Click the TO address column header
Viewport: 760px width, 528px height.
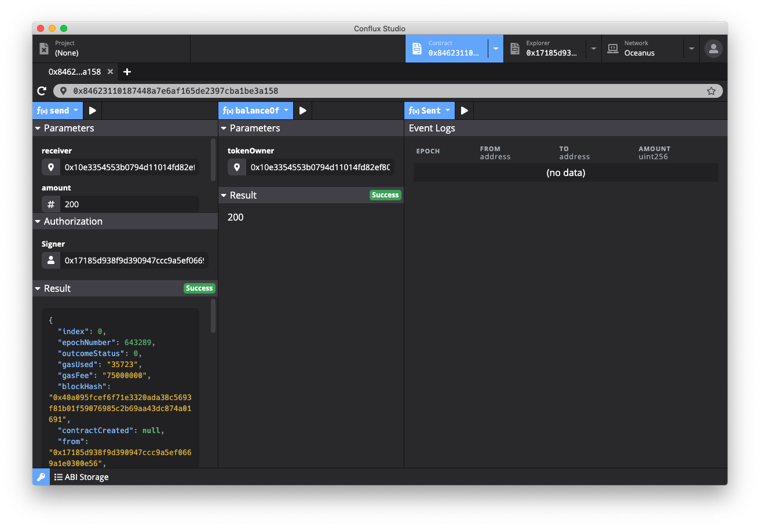[x=574, y=153]
